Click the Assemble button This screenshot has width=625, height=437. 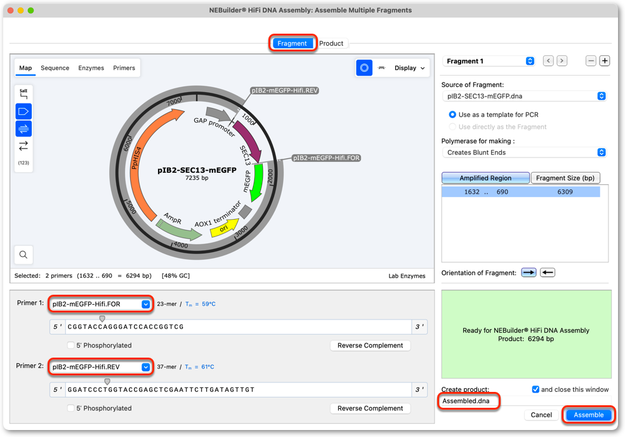tap(588, 415)
